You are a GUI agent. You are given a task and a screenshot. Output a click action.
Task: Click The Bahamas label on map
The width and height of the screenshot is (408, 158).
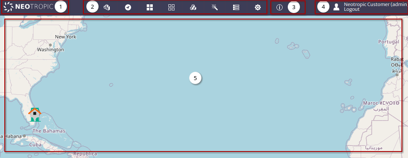click(49, 131)
